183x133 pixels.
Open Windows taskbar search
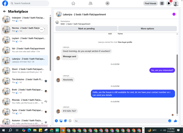[10, 130]
